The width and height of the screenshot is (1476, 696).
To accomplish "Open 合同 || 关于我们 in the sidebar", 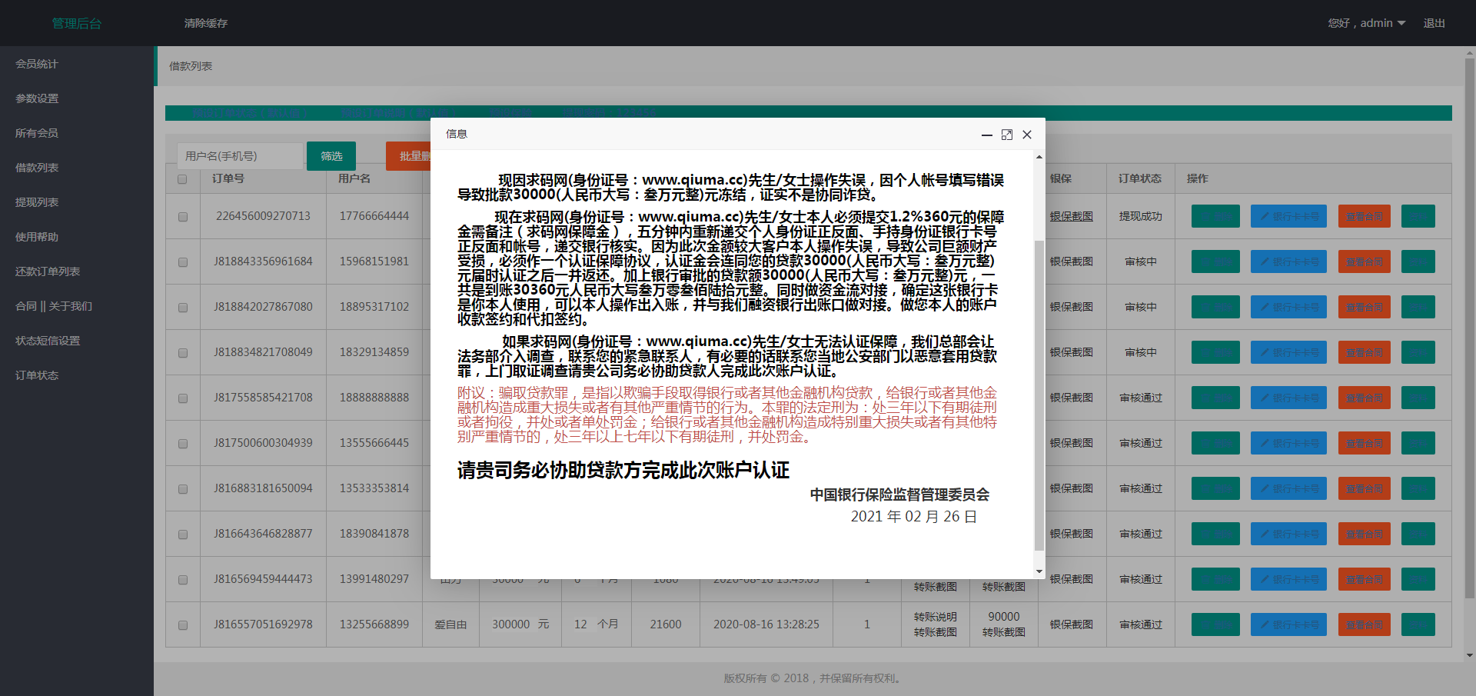I will [x=77, y=306].
